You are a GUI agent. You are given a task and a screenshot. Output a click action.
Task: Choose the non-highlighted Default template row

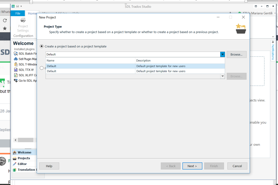(135, 71)
